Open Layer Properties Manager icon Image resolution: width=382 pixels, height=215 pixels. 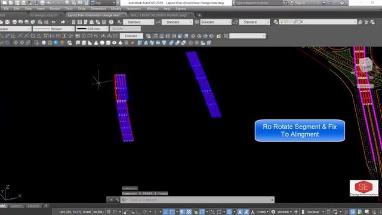[x=276, y=22]
